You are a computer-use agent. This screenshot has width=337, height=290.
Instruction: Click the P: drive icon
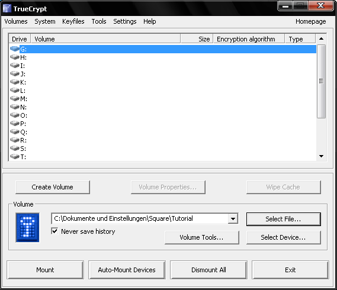15,123
